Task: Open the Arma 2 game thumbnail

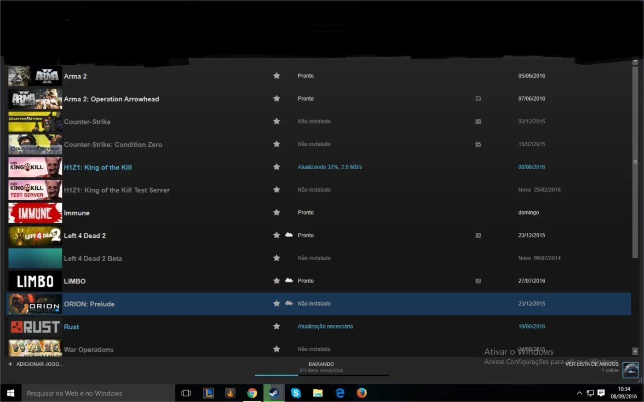Action: [35, 76]
